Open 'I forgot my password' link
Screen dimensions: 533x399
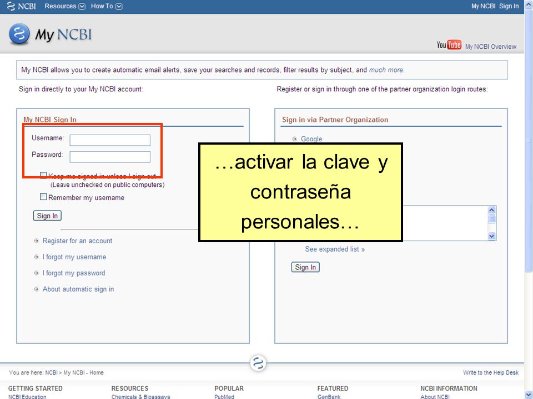(x=74, y=273)
